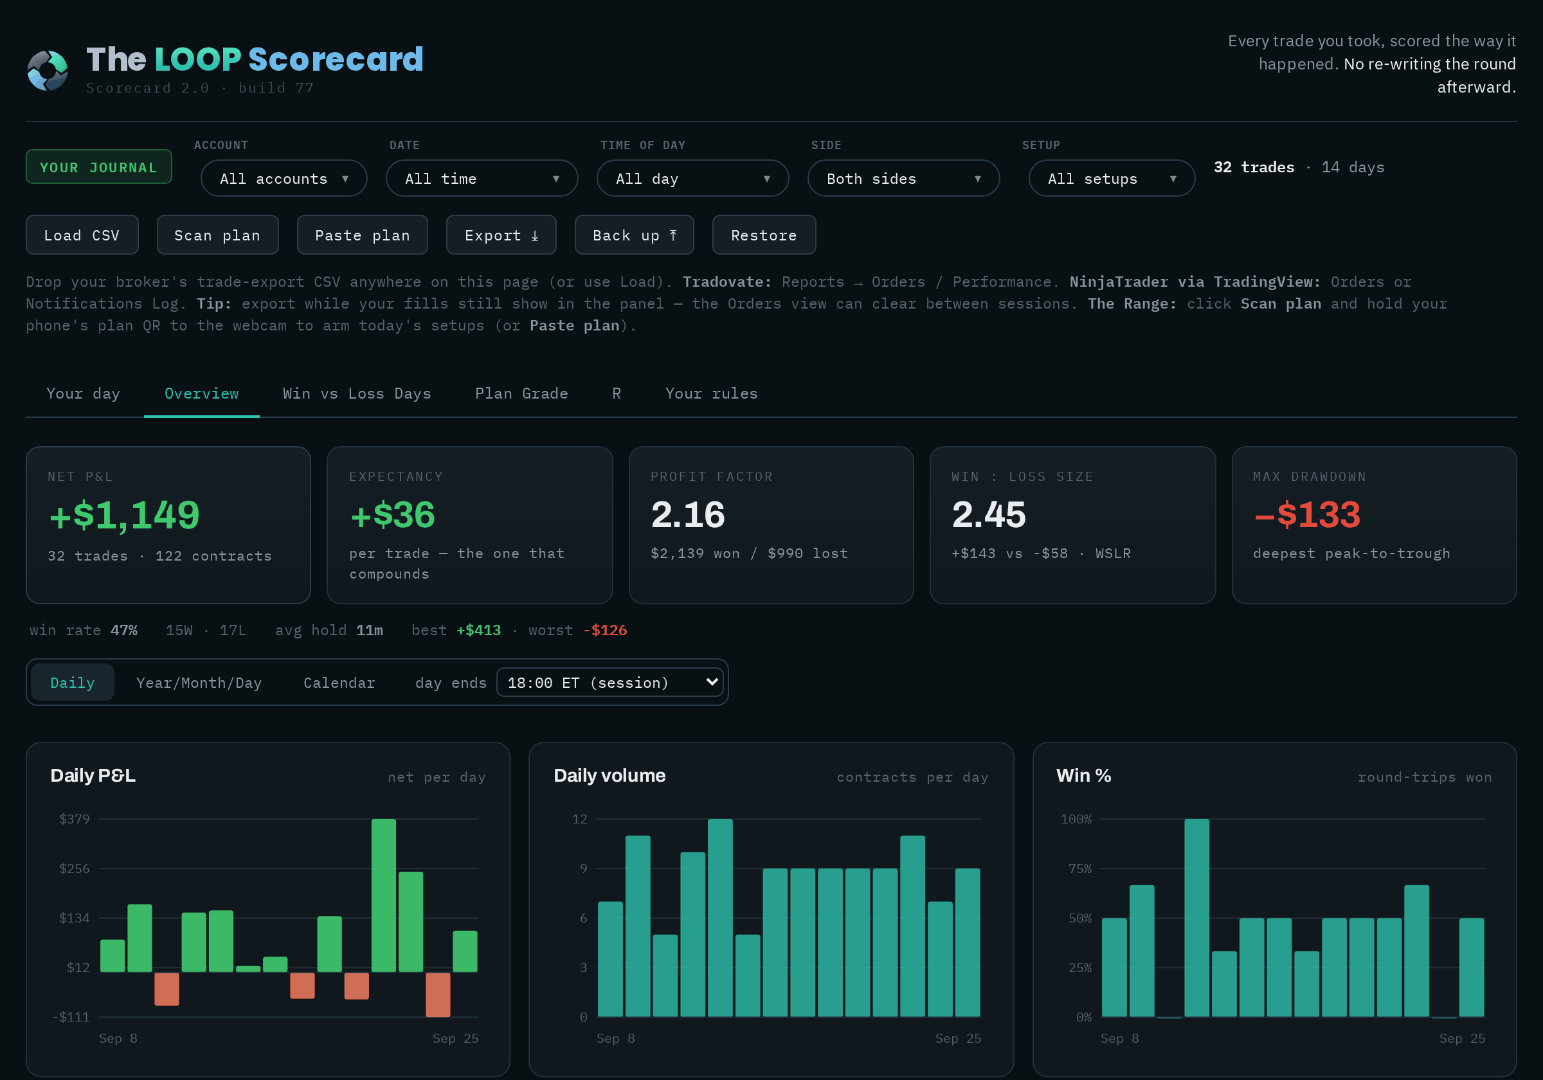The width and height of the screenshot is (1543, 1080).
Task: Click the Max Drawdown -$133 card
Action: pos(1374,525)
